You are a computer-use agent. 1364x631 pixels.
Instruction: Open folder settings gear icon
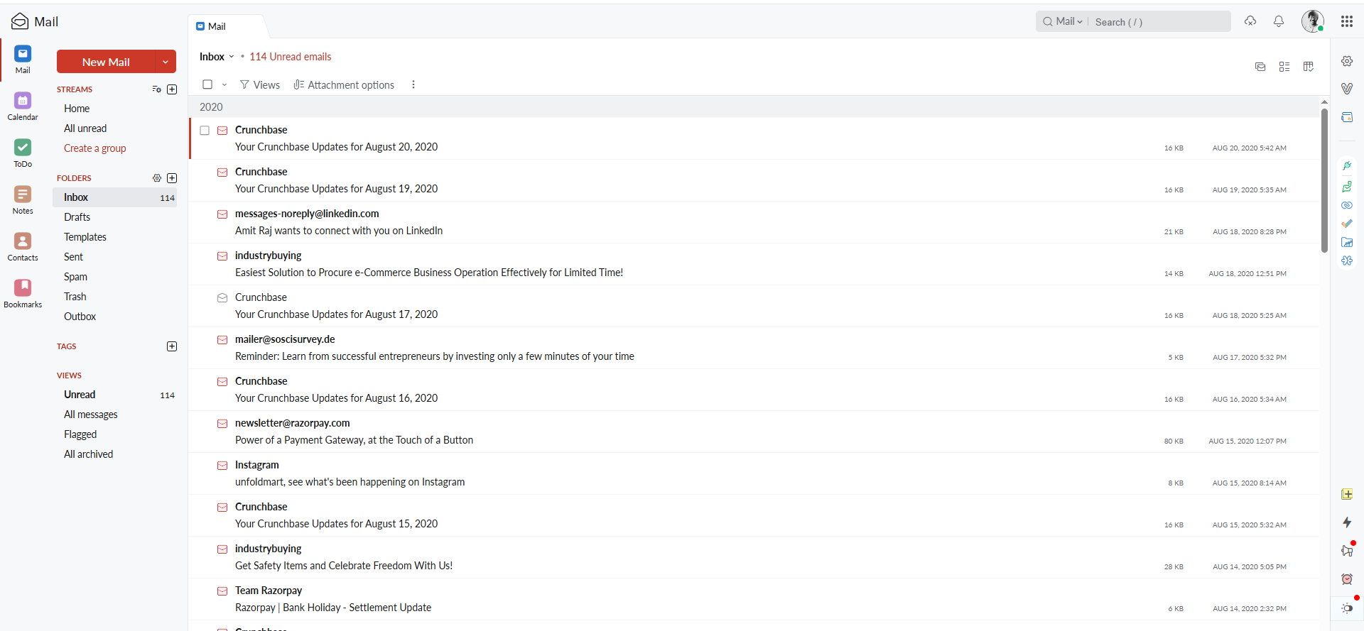pyautogui.click(x=157, y=178)
